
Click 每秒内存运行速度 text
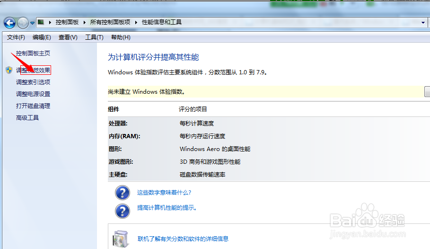pos(202,136)
